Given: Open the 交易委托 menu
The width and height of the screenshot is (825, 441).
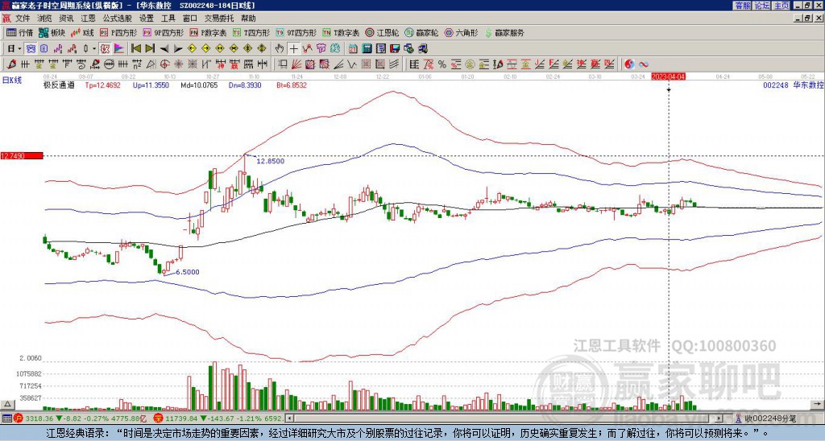Looking at the screenshot, I should (219, 19).
